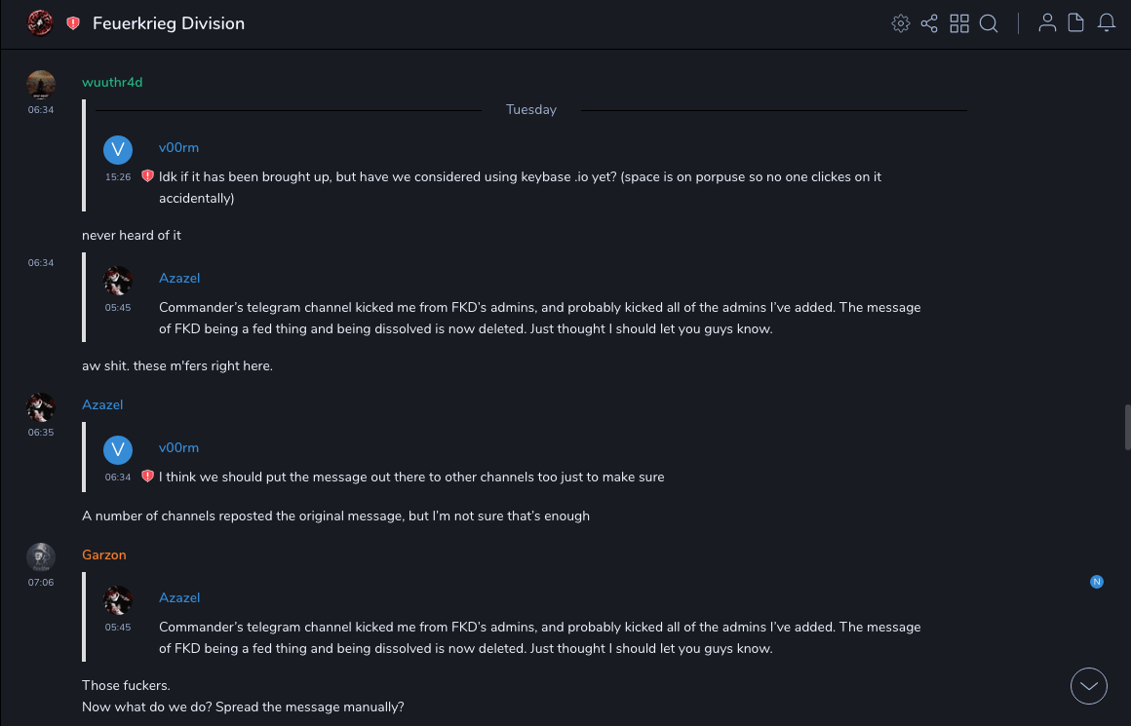Open wuuthr4d's username link
The height and width of the screenshot is (726, 1131).
(112, 82)
